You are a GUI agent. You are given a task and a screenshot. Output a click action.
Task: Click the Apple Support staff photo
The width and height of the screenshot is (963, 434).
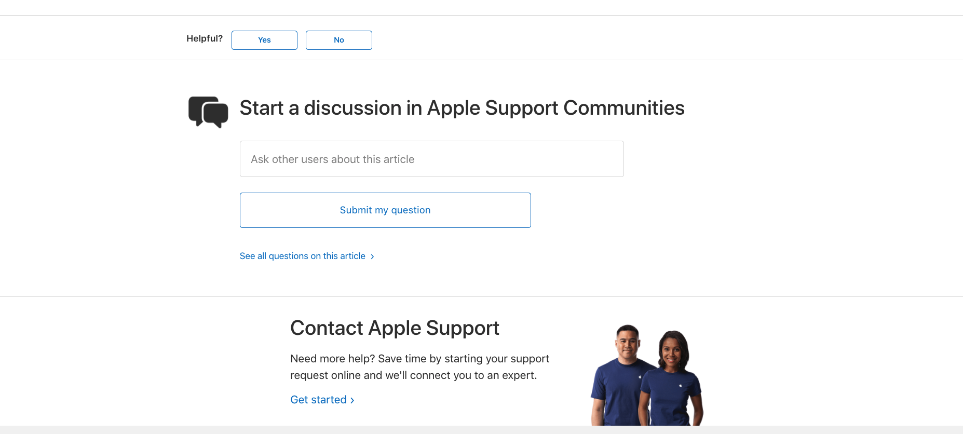[x=647, y=375]
